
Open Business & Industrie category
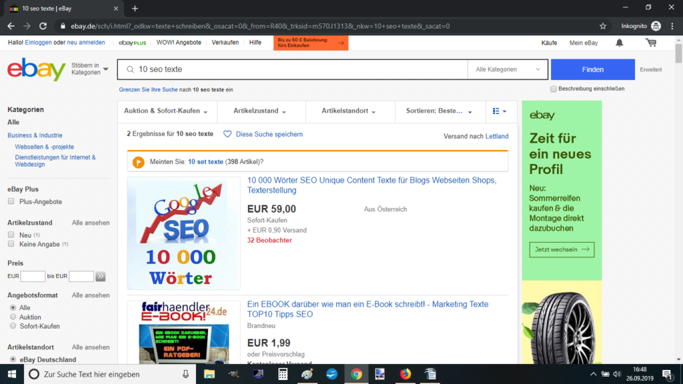pos(35,135)
